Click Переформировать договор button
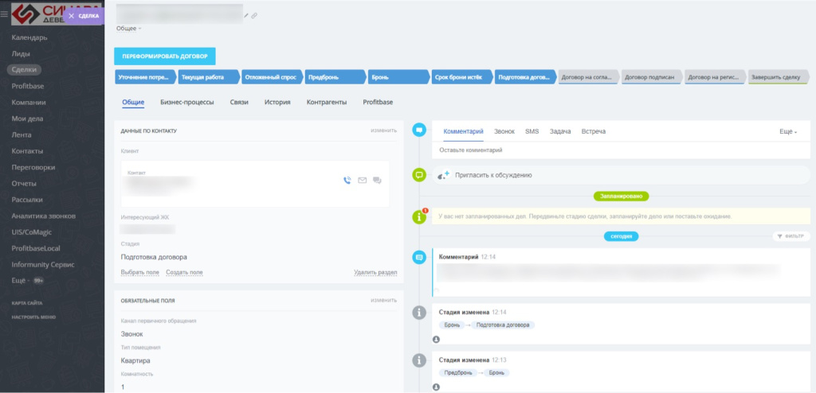Image resolution: width=816 pixels, height=393 pixels. click(165, 56)
